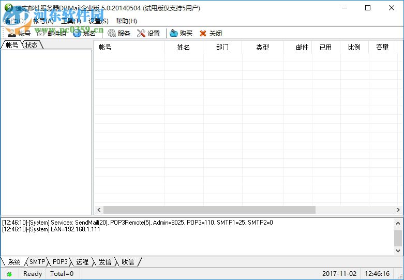Switch to the 帐号 tab in left panel
The height and width of the screenshot is (280, 404).
point(12,45)
